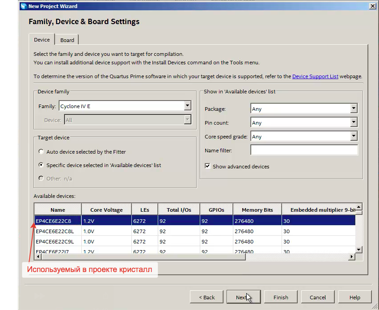
Task: Select Auto device selected by the Fitter
Action: point(41,151)
